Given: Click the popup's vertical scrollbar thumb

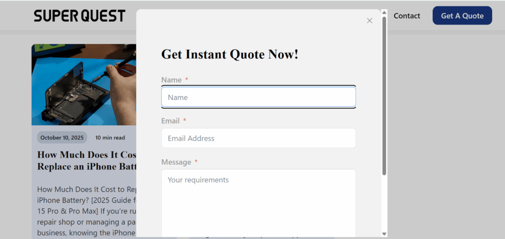Looking at the screenshot, I should point(384,96).
